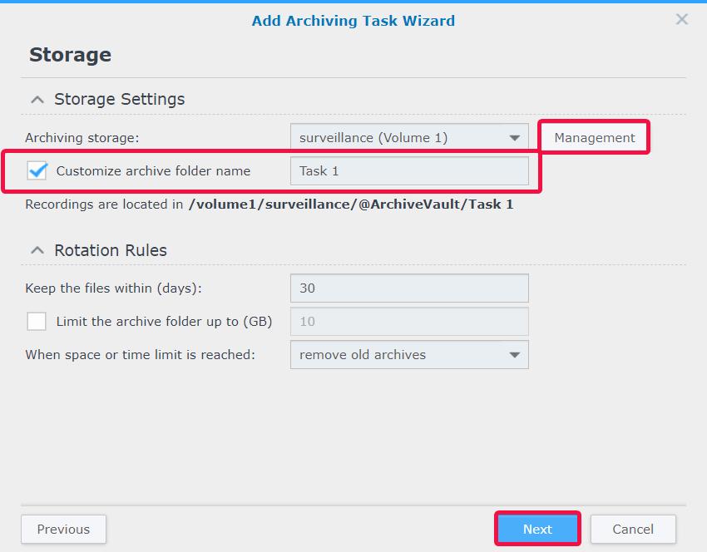Close the Add Archiving Task Wizard
This screenshot has height=552, width=707.
pyautogui.click(x=682, y=19)
